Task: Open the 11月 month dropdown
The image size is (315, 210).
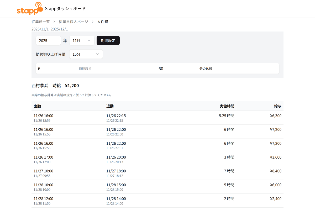Action: [82, 41]
